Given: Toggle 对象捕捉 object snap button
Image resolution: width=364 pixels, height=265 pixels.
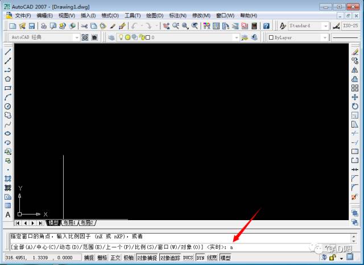Looking at the screenshot, I should 146,258.
